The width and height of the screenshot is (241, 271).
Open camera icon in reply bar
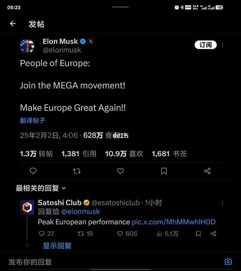pos(228,262)
